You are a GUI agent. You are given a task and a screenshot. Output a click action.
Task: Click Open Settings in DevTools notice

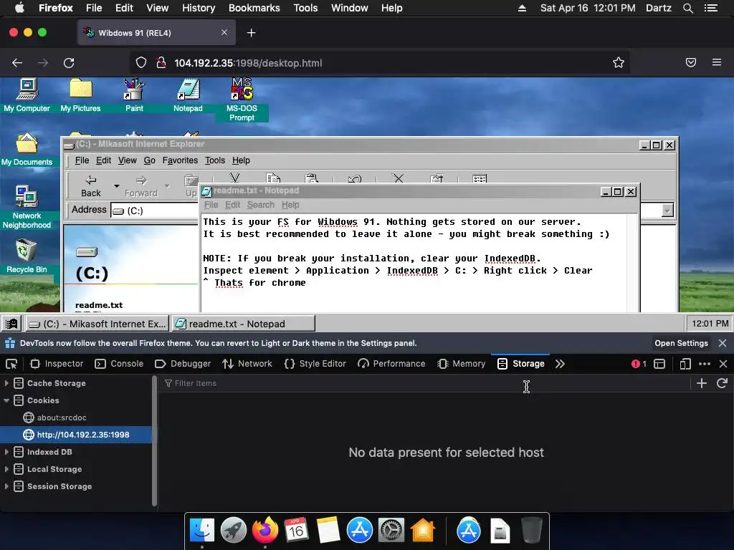point(681,343)
